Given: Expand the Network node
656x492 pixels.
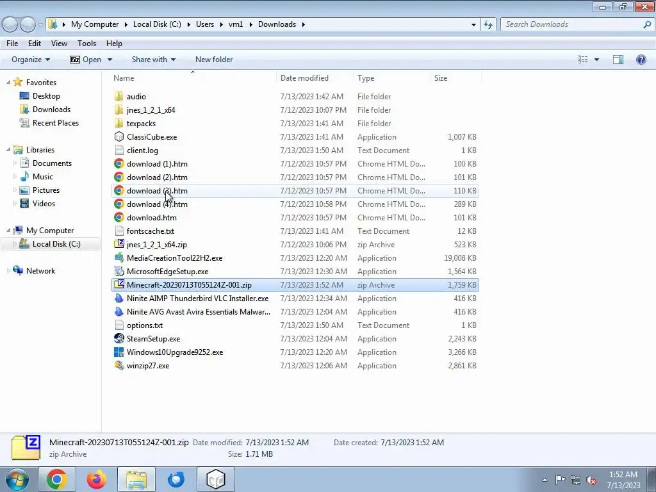Looking at the screenshot, I should (8, 271).
